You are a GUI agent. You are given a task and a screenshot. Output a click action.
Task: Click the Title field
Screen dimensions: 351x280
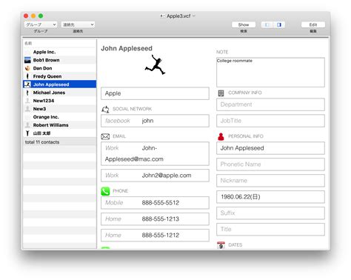270,230
